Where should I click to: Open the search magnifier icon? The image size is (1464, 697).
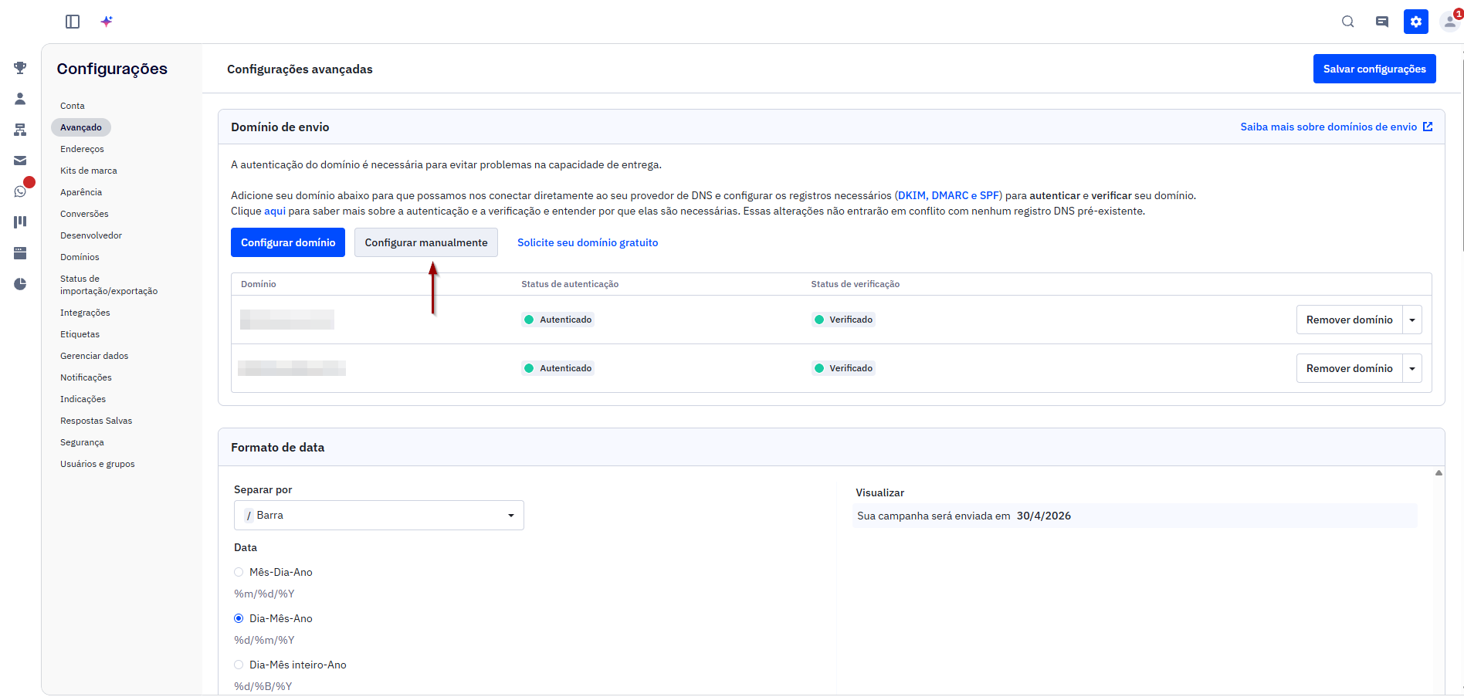(x=1348, y=22)
